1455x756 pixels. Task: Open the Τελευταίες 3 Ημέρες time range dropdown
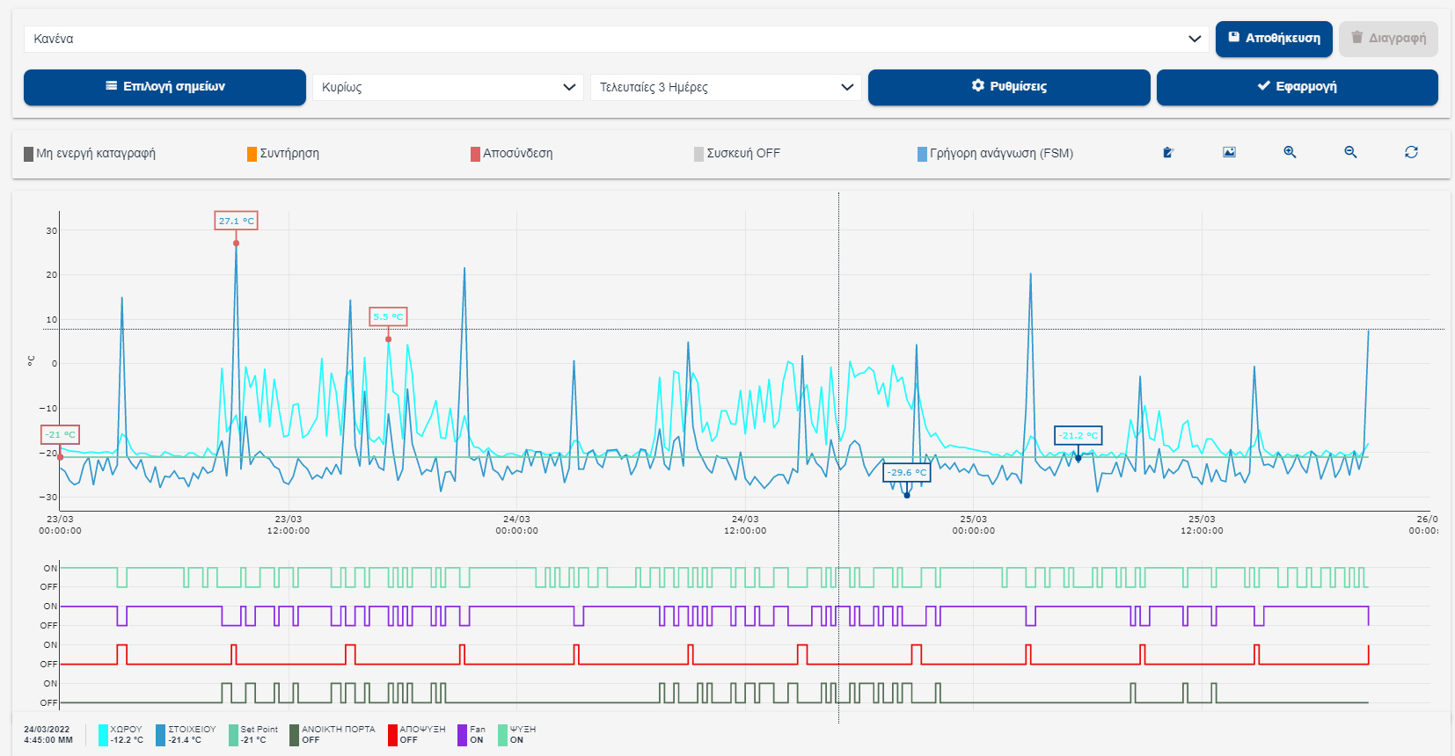pyautogui.click(x=726, y=87)
